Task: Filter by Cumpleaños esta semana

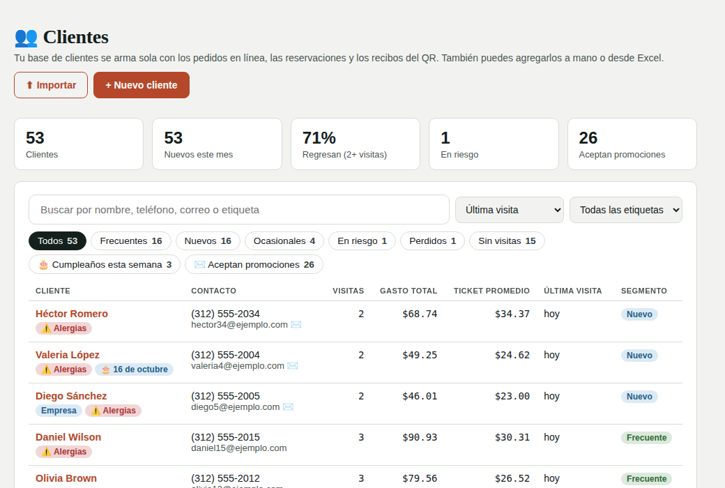Action: click(x=105, y=265)
